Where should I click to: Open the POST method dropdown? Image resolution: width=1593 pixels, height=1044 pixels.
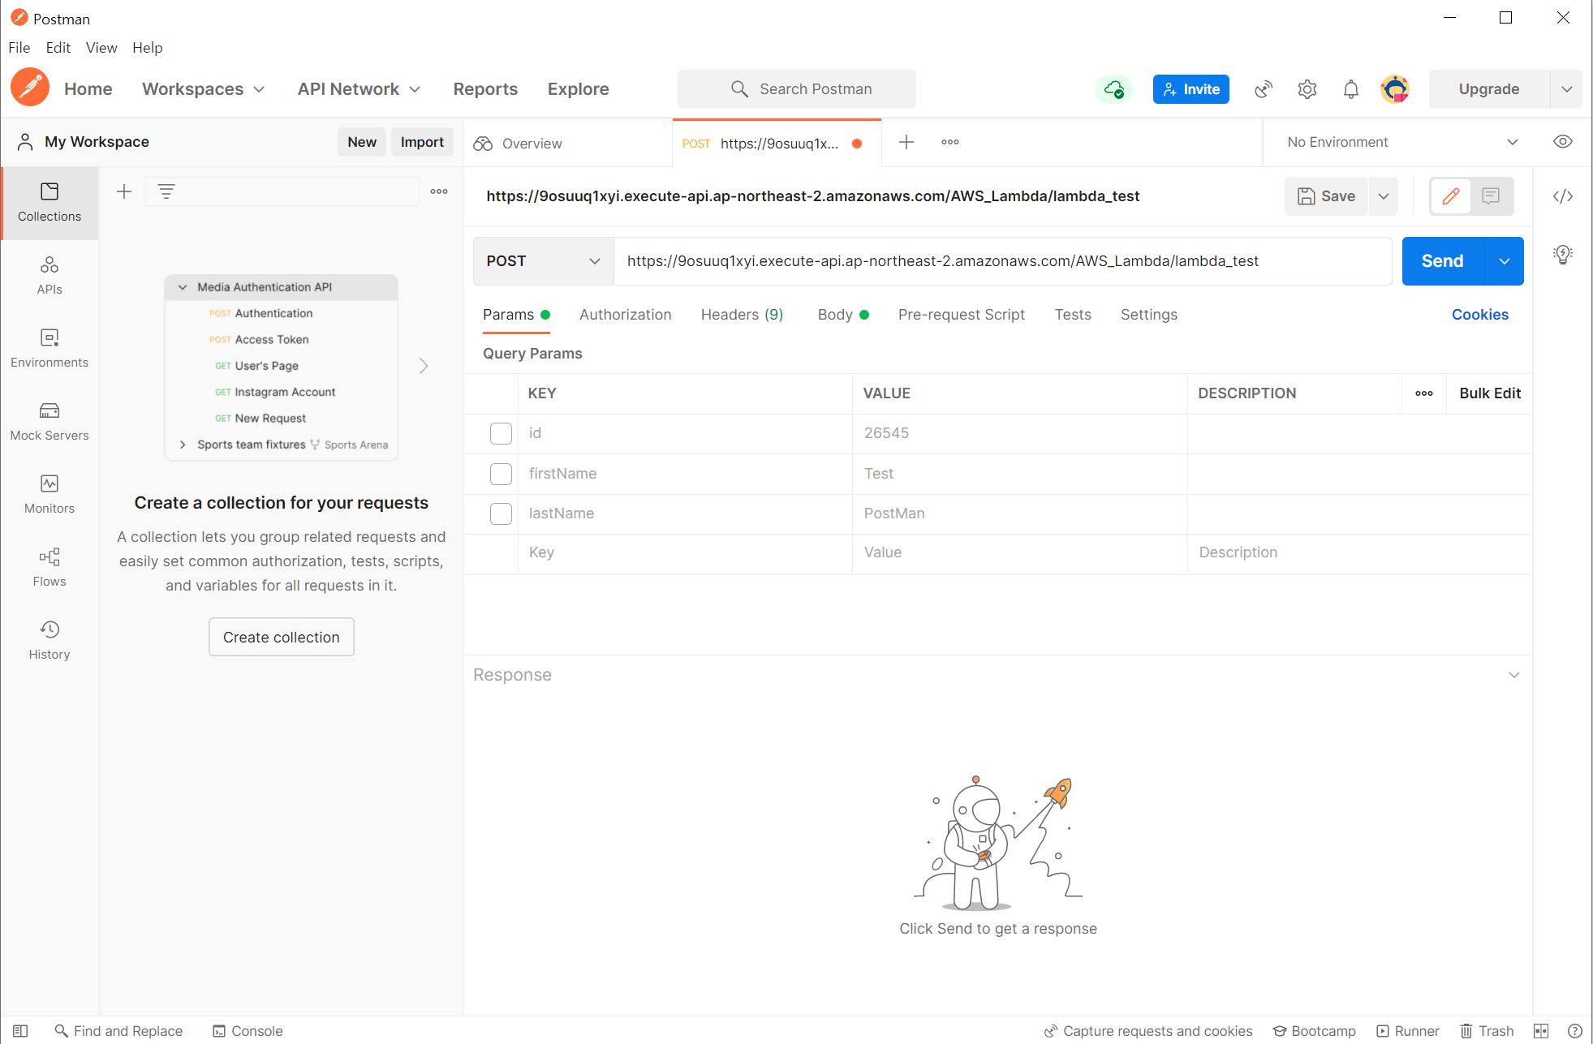tap(543, 261)
